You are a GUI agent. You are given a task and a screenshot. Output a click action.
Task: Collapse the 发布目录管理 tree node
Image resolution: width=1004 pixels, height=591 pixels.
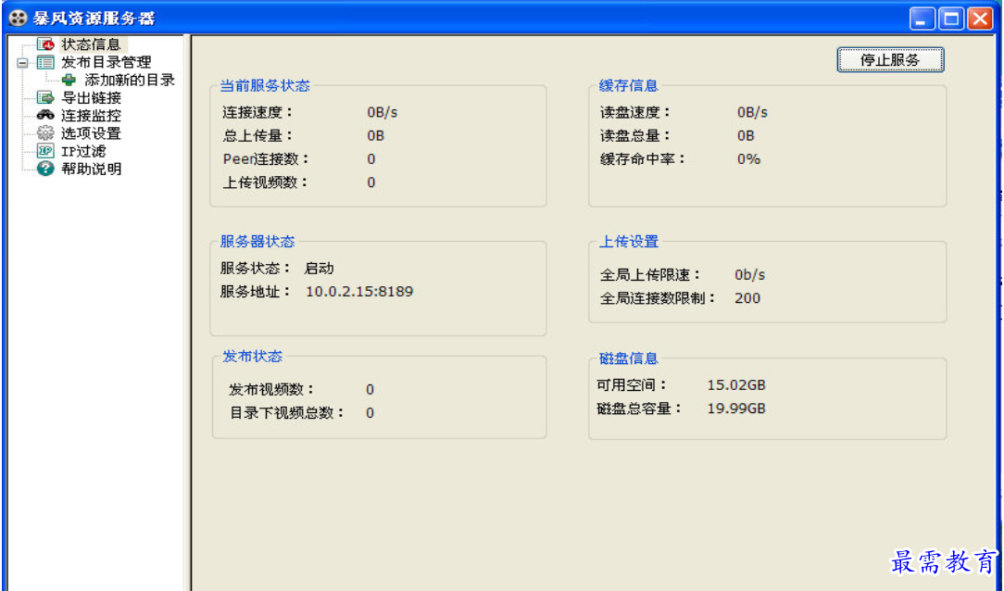pyautogui.click(x=22, y=63)
